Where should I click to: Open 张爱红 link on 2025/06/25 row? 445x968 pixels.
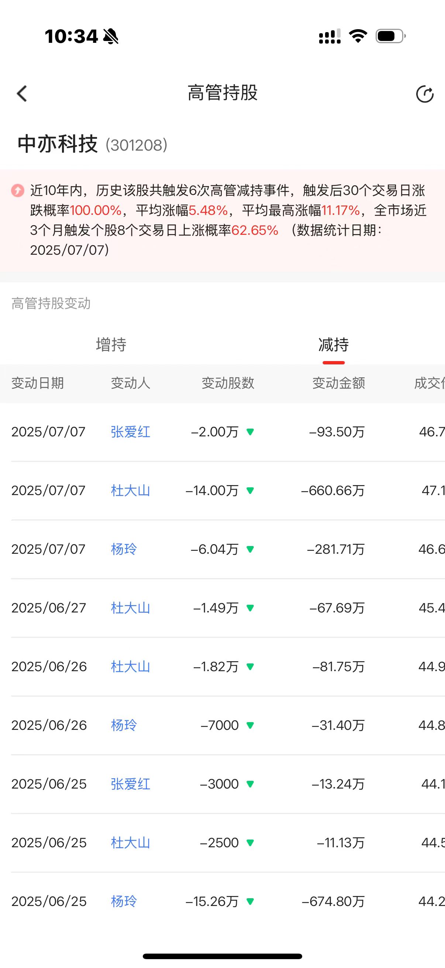[x=130, y=784]
